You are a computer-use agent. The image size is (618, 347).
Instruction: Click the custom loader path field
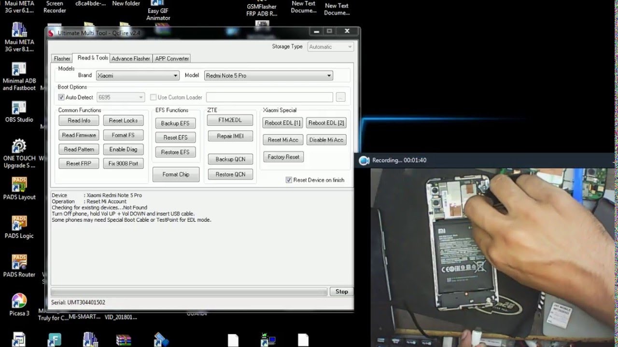coord(269,97)
